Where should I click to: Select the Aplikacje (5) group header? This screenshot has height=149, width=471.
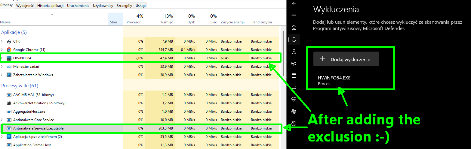point(14,32)
